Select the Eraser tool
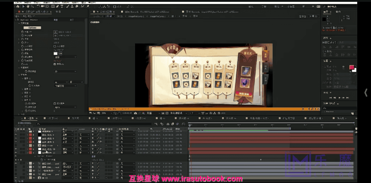 77,7
